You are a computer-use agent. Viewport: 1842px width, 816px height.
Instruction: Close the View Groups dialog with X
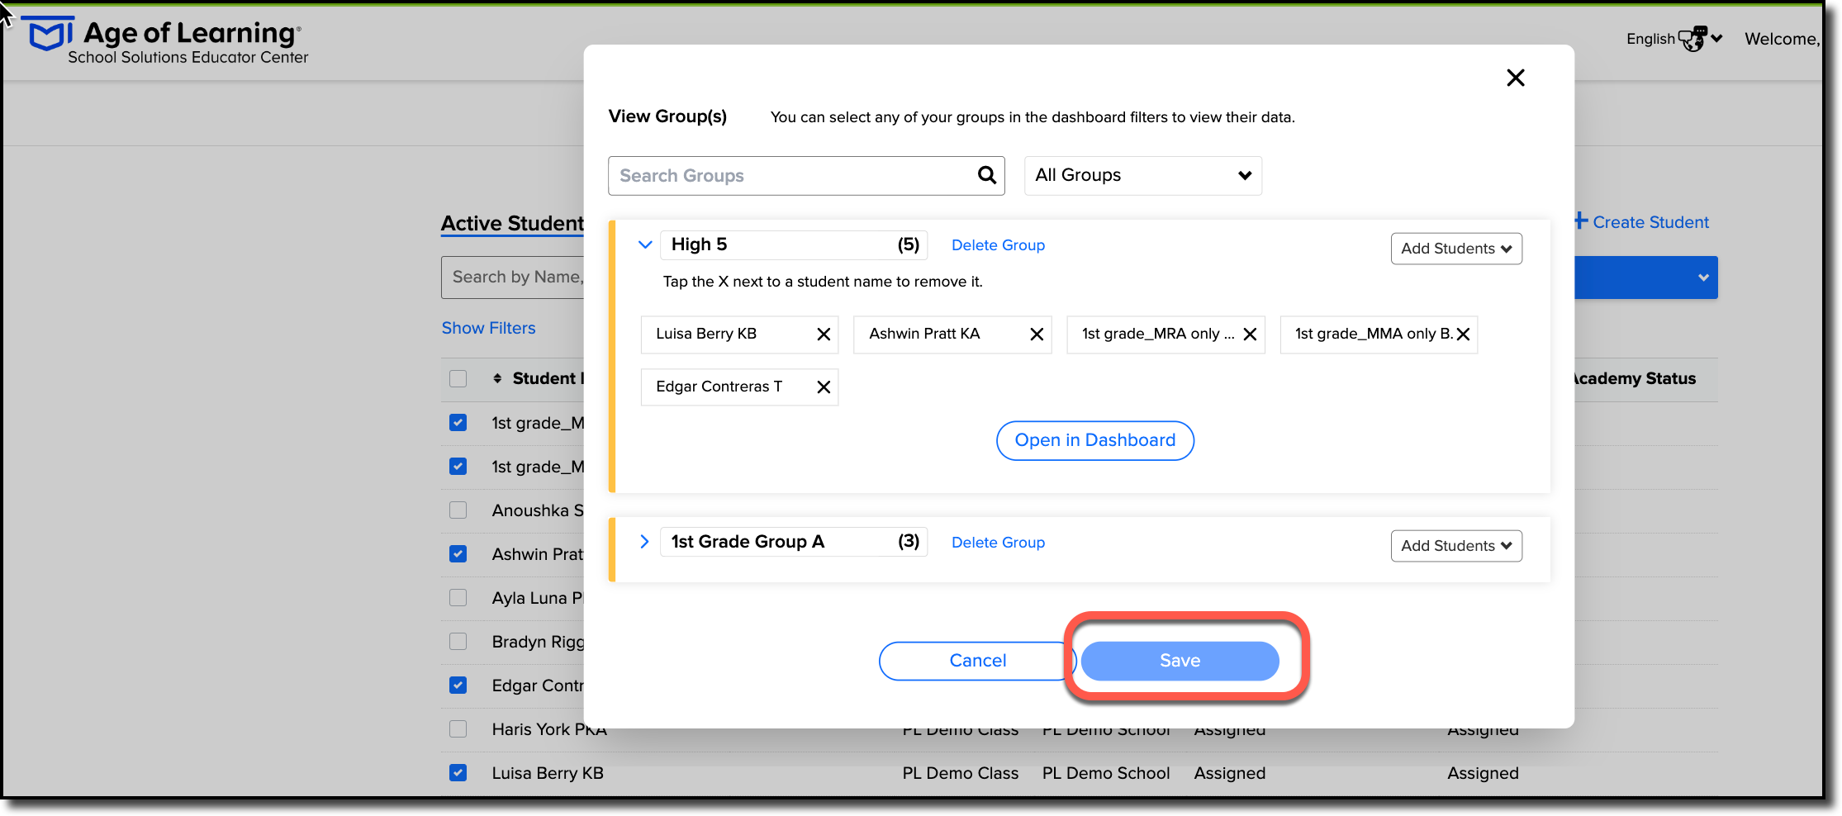click(x=1515, y=78)
